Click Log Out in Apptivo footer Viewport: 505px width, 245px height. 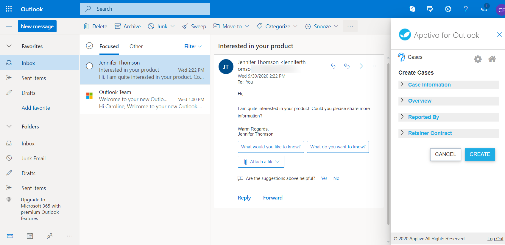tap(495, 239)
